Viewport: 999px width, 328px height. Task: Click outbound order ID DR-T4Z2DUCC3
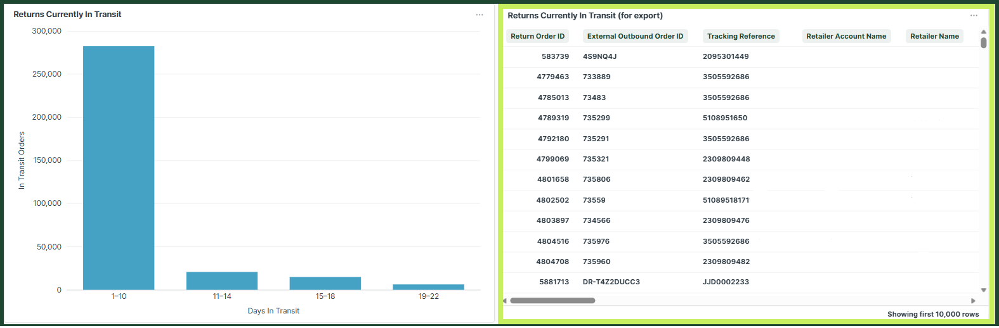tap(611, 282)
